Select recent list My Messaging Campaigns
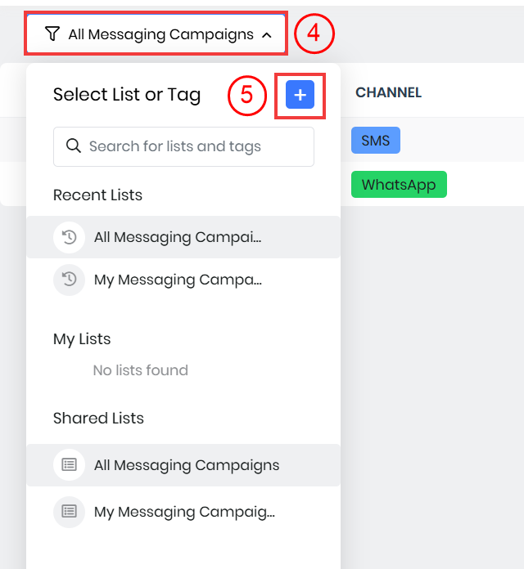The image size is (524, 569). pyautogui.click(x=178, y=280)
